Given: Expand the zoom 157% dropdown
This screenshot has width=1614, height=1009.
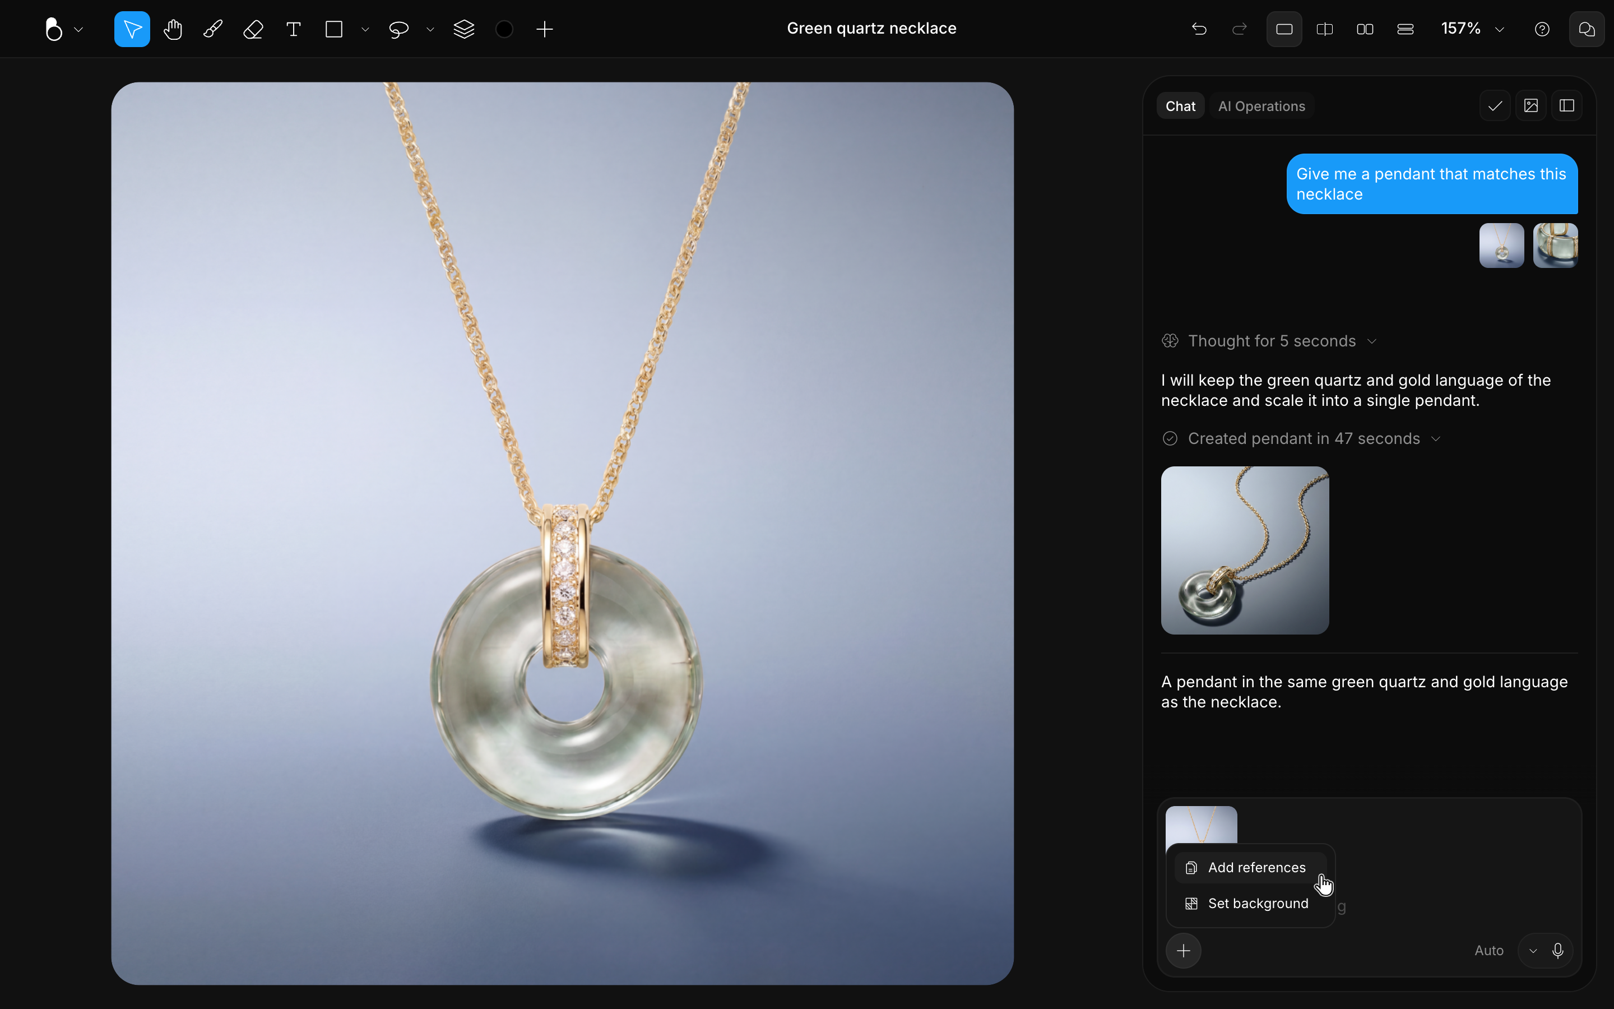Looking at the screenshot, I should (1473, 29).
